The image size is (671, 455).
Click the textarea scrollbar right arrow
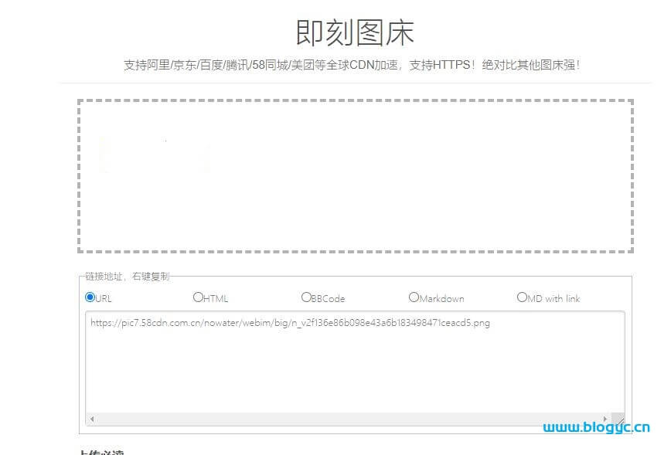coord(605,419)
